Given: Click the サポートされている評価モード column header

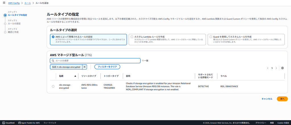Looking at the screenshot, I should (x=205, y=76).
